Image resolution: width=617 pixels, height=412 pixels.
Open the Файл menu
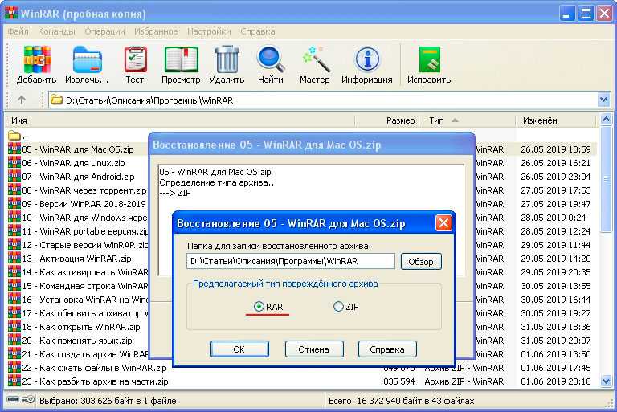[x=18, y=31]
